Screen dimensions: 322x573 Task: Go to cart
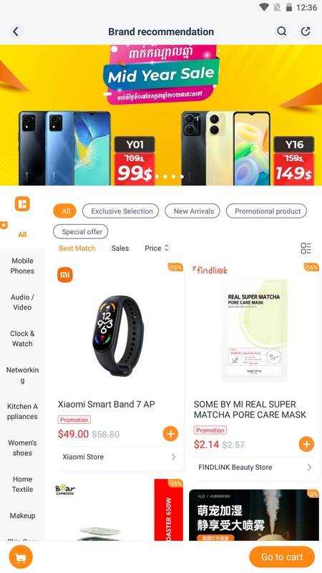(x=282, y=557)
